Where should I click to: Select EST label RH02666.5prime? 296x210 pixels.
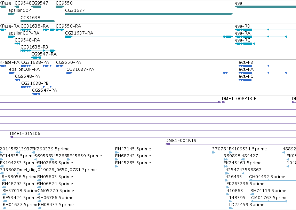[x=55, y=163]
